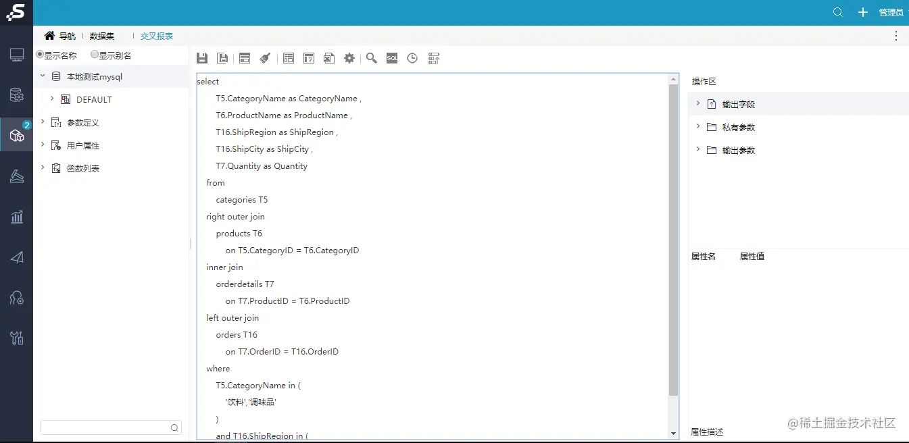The image size is (909, 443).
Task: Select 函数列表 in the tree
Action: [x=83, y=168]
